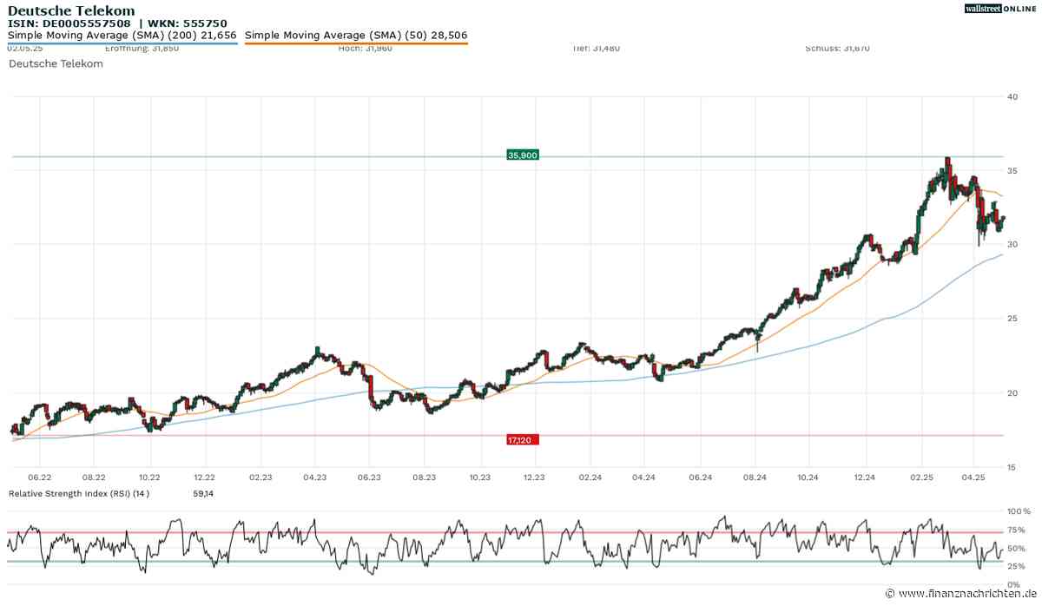Click the 40 price axis label
The image size is (1042, 606).
click(1012, 96)
